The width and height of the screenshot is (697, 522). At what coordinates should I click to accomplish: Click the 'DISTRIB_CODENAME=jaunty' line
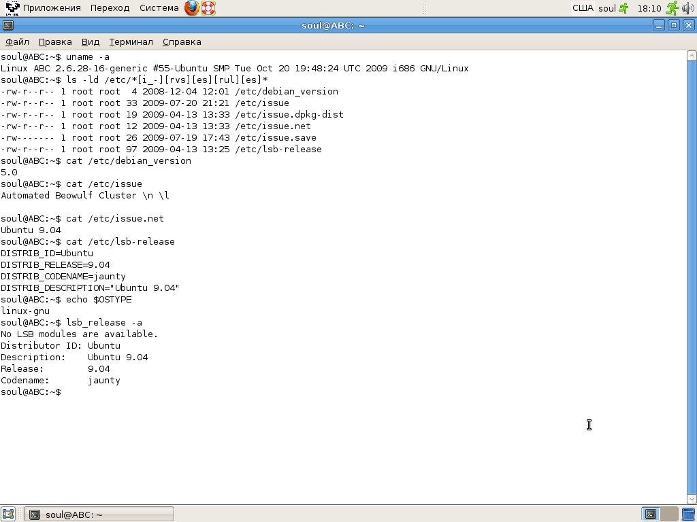[x=63, y=276]
